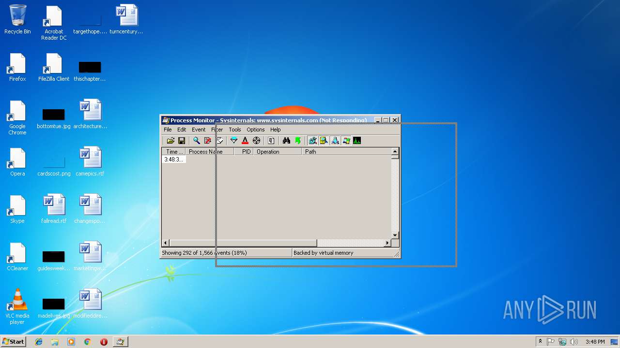Select the event row starting 3:48:3...
The height and width of the screenshot is (348, 620).
click(x=174, y=159)
